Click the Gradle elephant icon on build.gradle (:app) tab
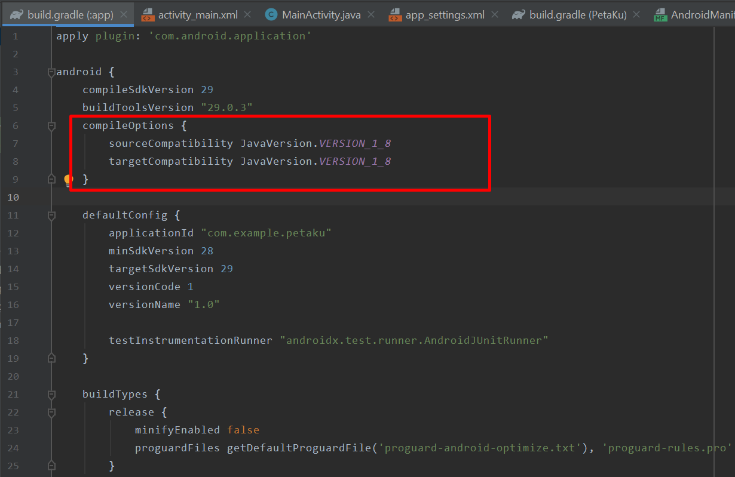The image size is (735, 477). coord(17,14)
